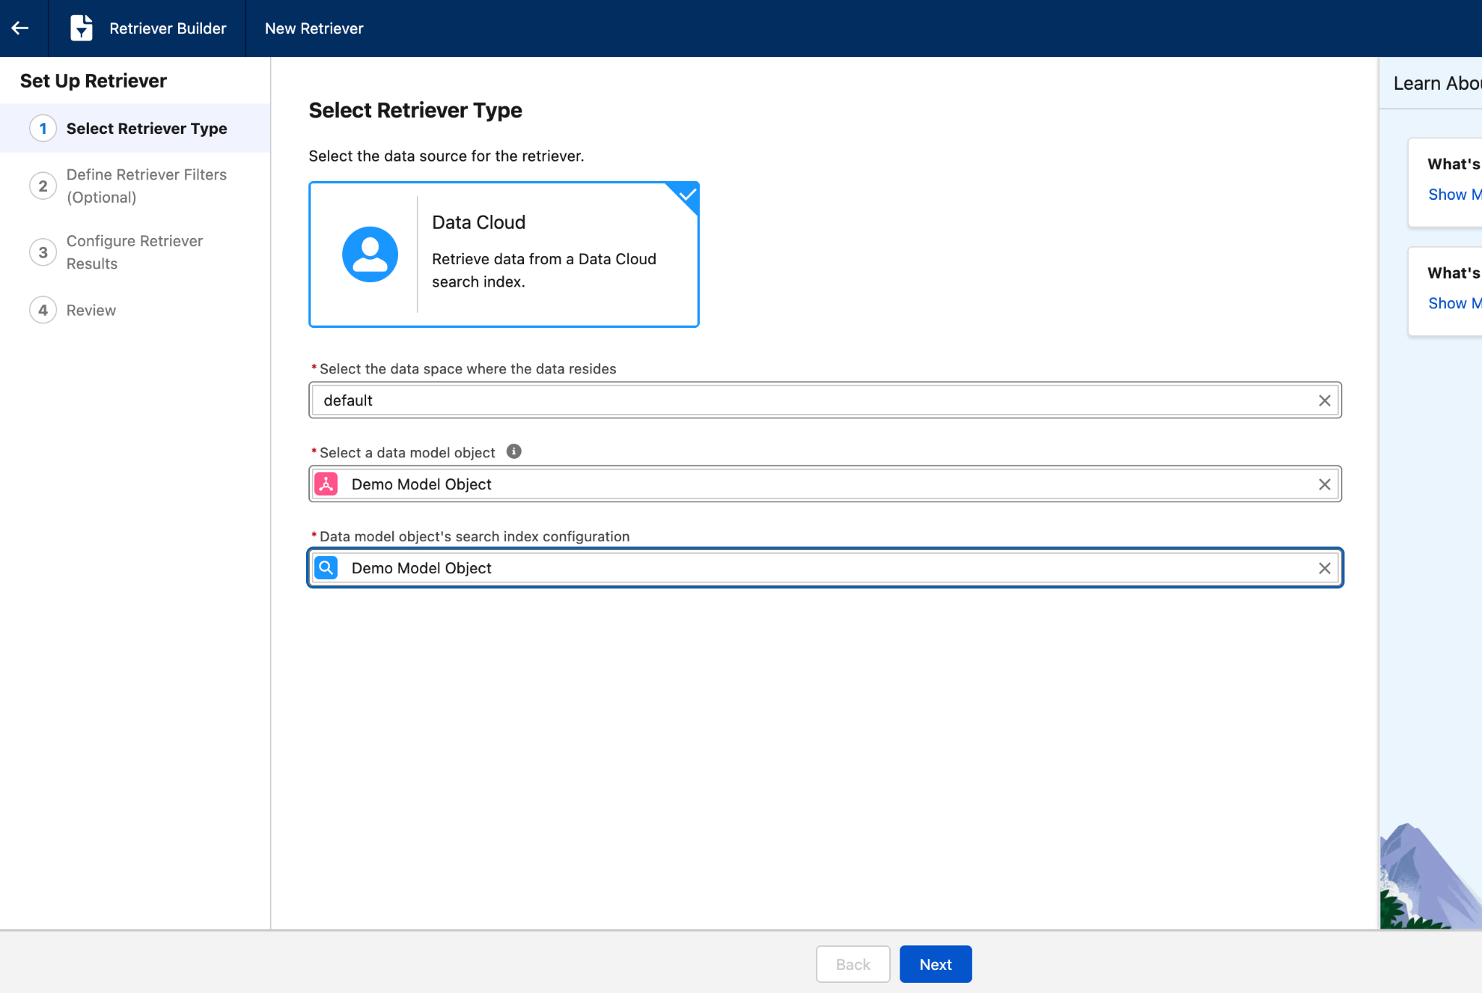Jump to step 4 Review

pyautogui.click(x=135, y=310)
